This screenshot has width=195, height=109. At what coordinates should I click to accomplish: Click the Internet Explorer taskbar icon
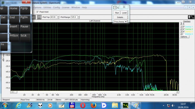pyautogui.click(x=19, y=106)
